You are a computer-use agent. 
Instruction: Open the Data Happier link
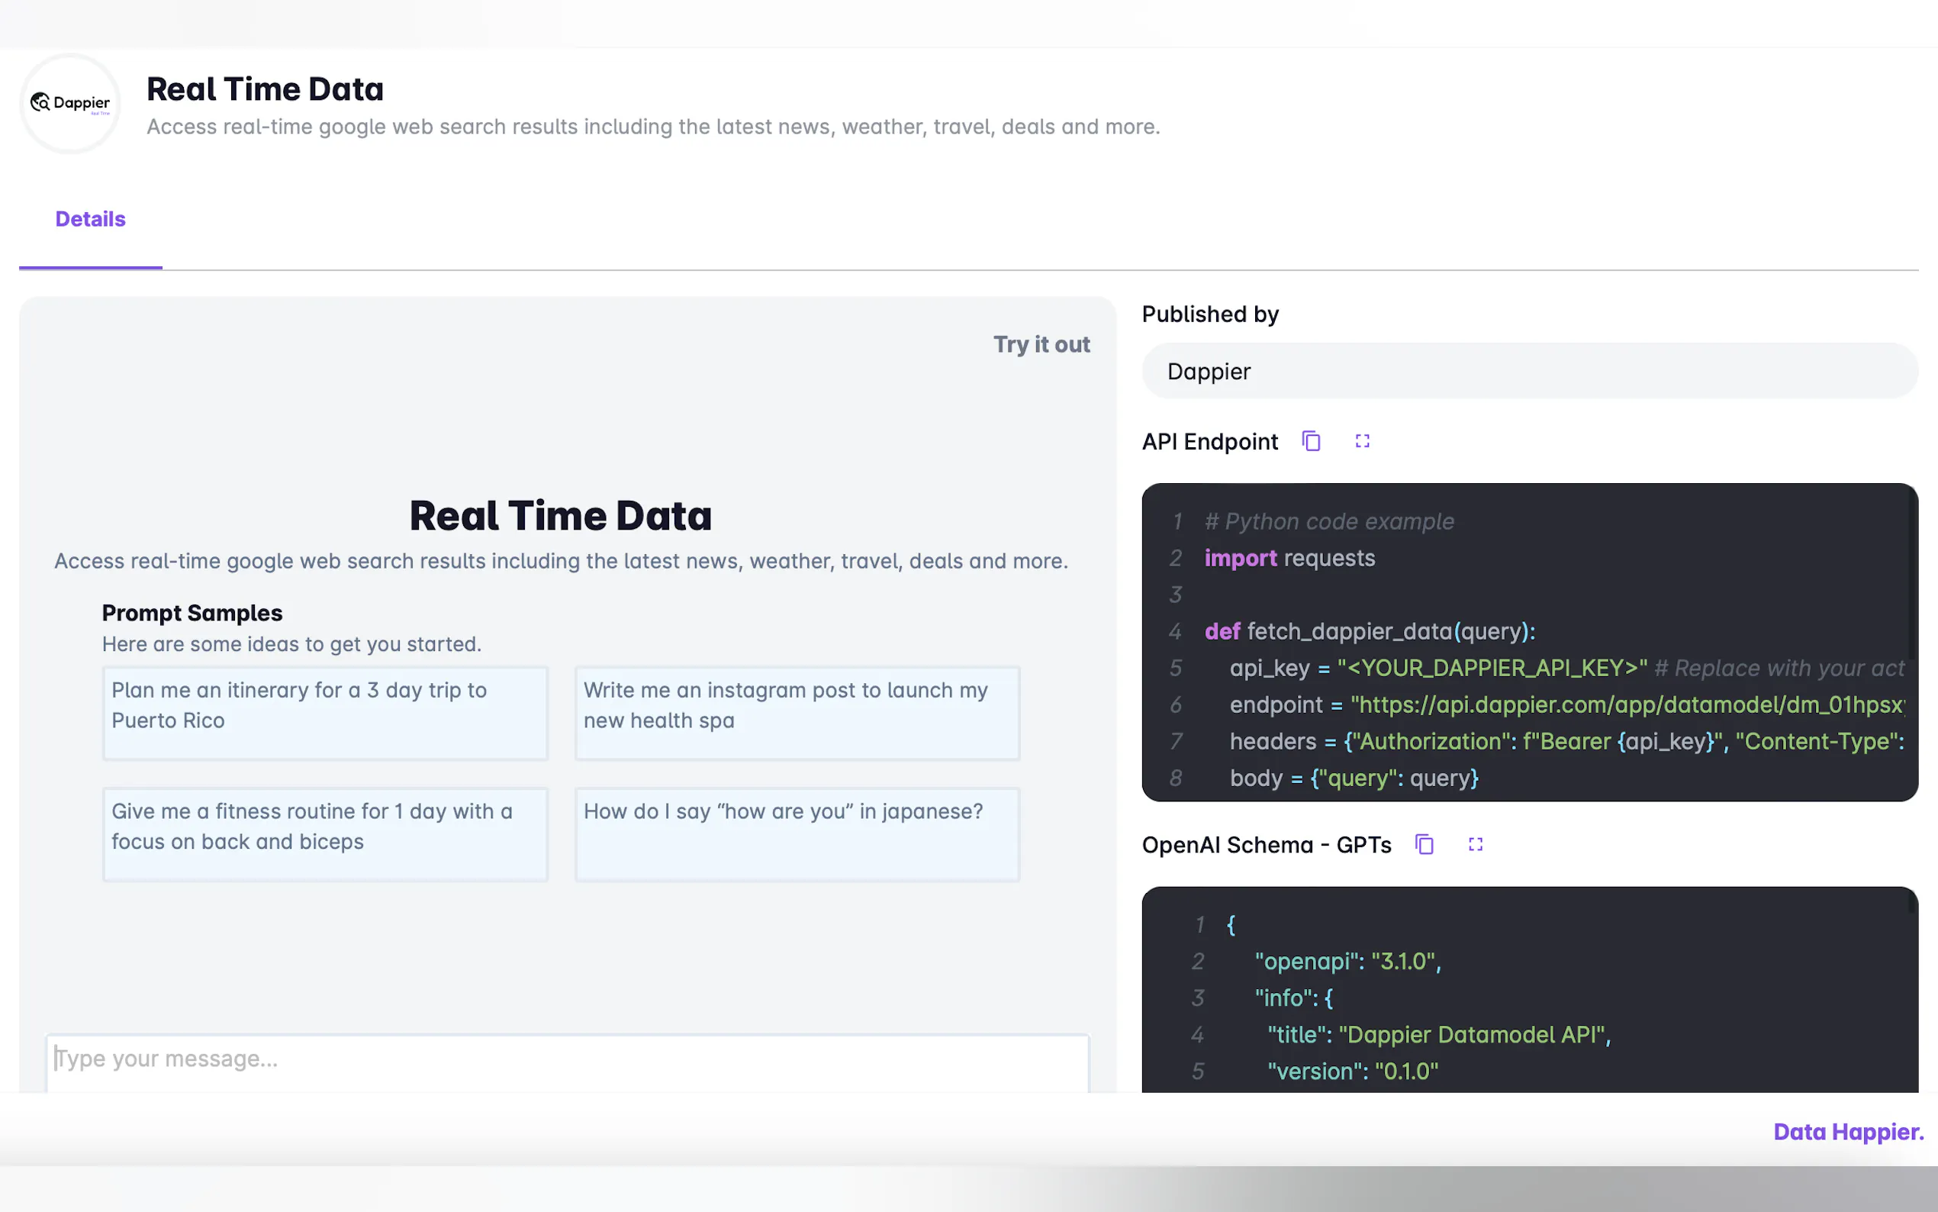point(1847,1132)
